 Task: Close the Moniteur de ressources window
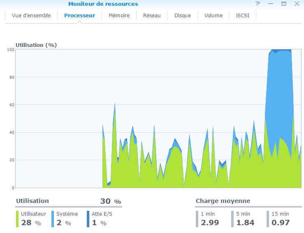[297, 3]
